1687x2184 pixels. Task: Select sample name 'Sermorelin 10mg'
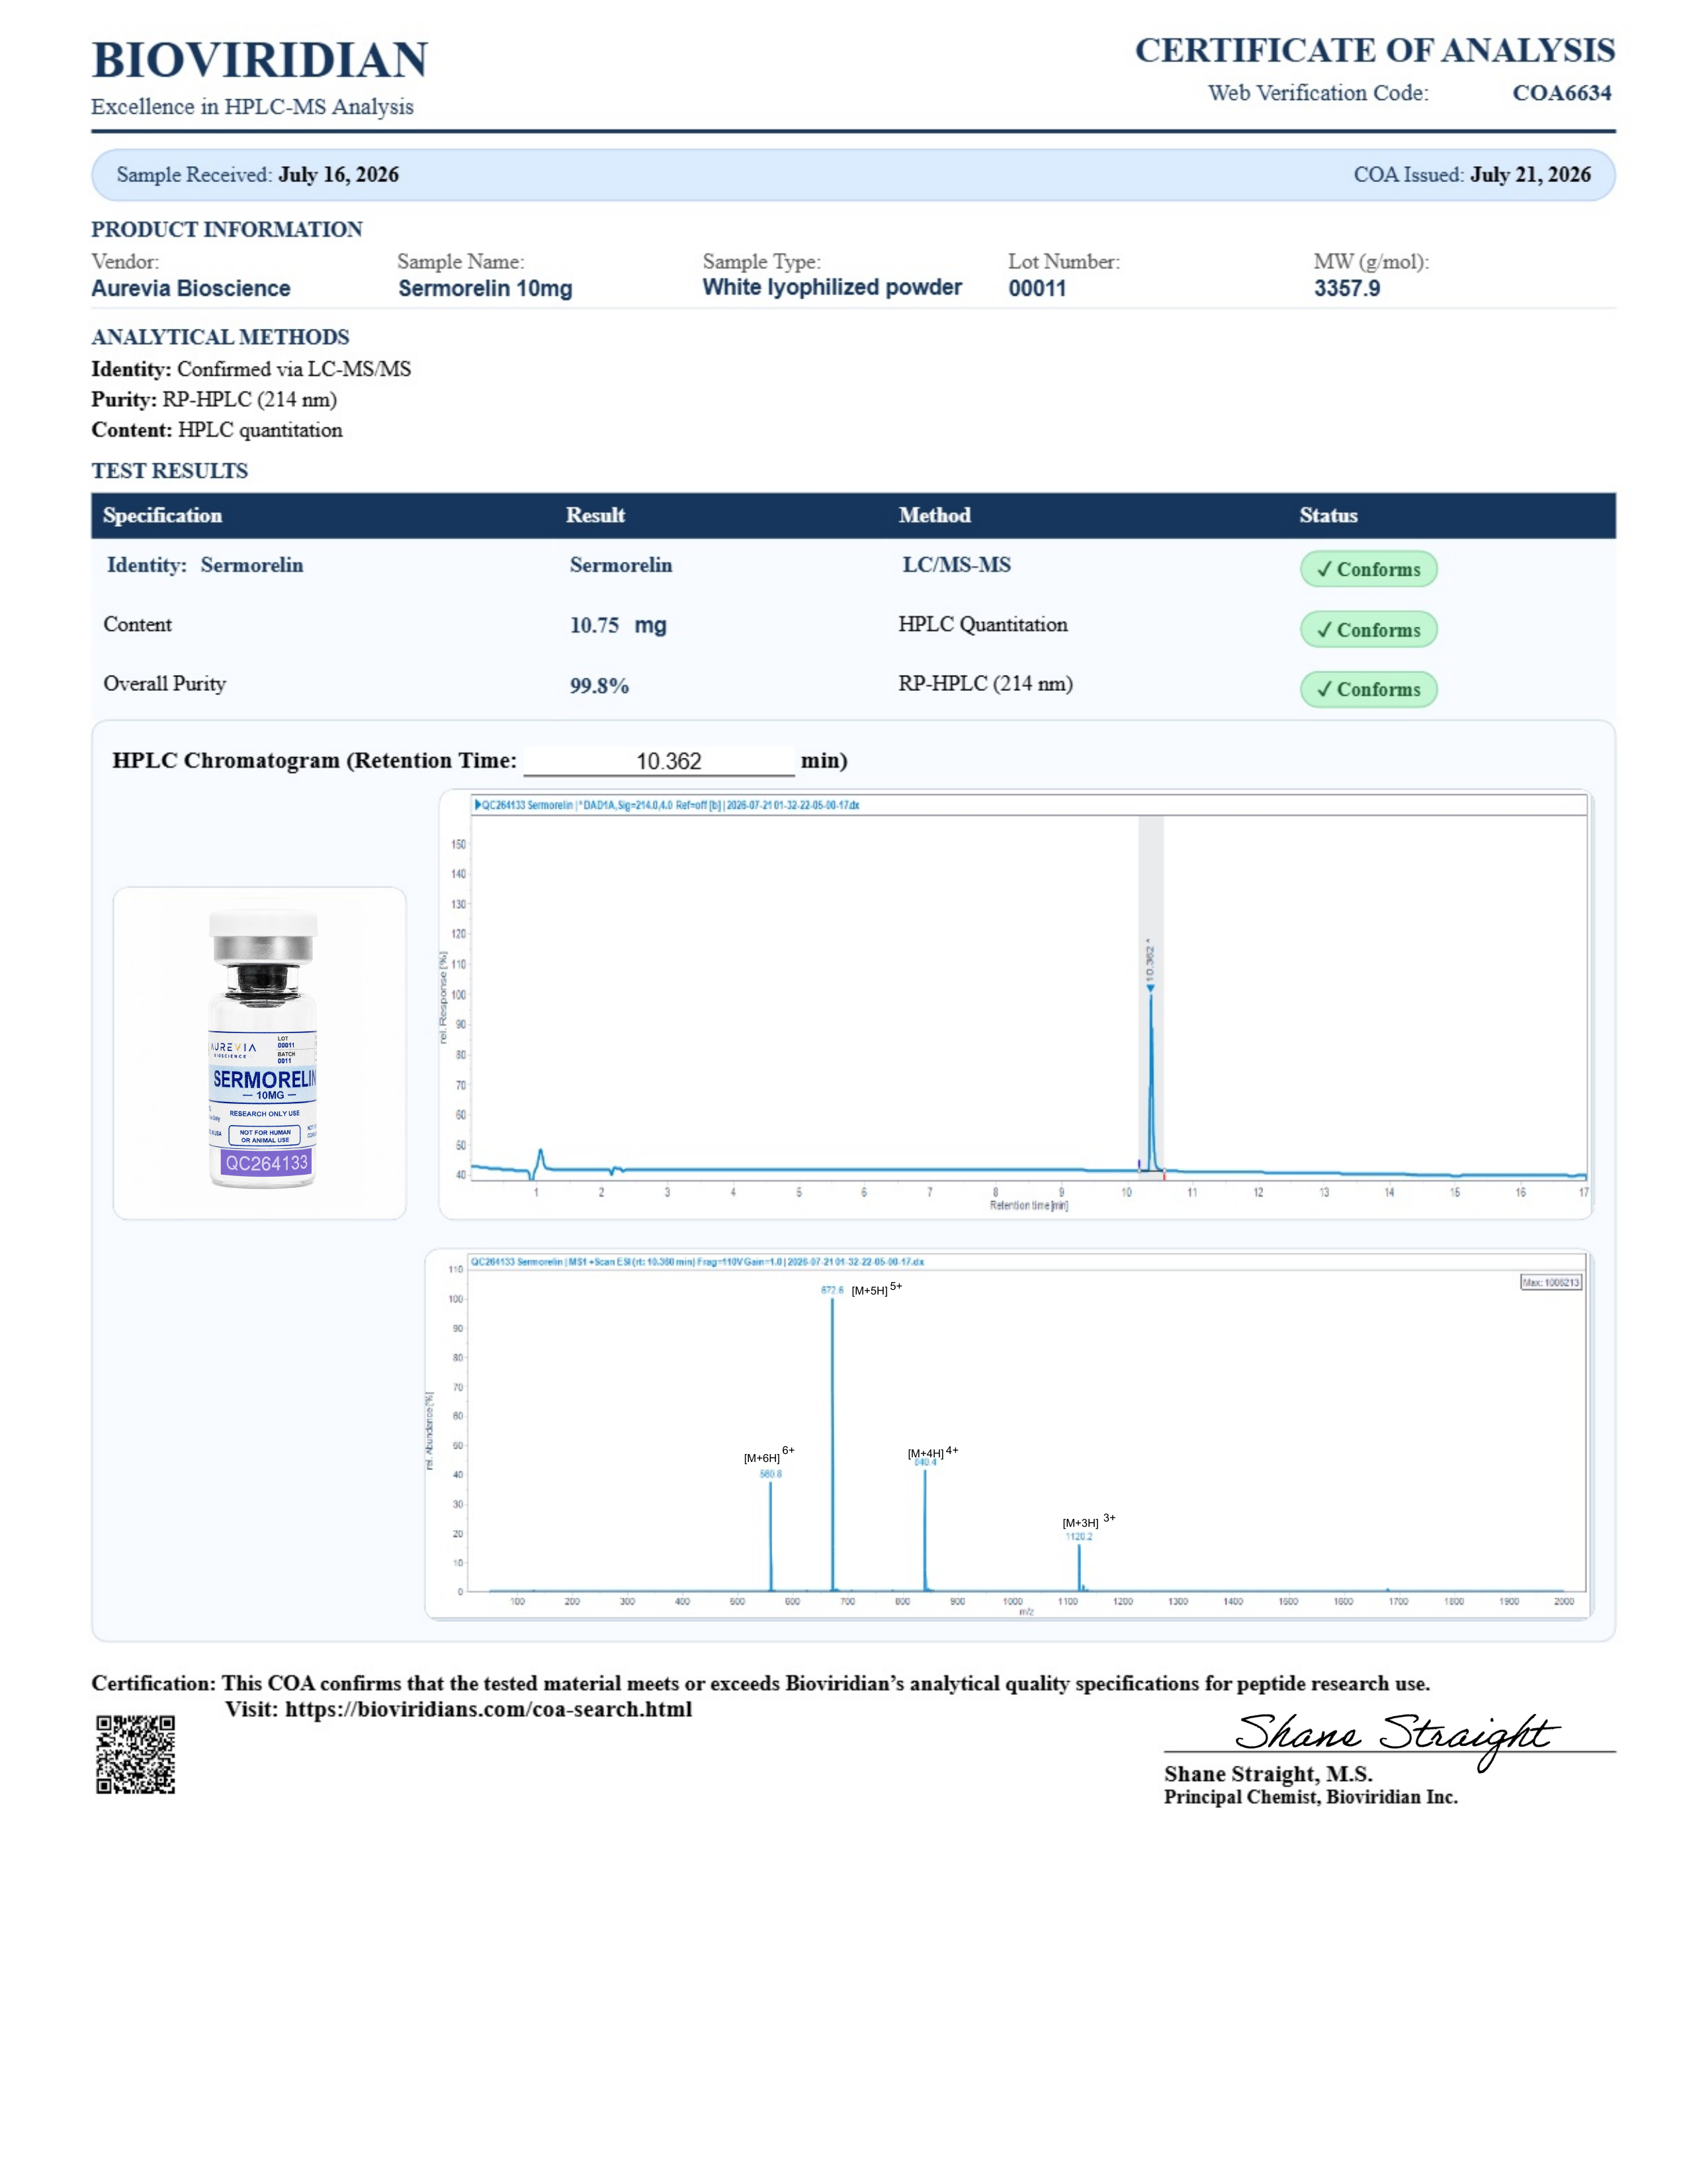pos(486,289)
